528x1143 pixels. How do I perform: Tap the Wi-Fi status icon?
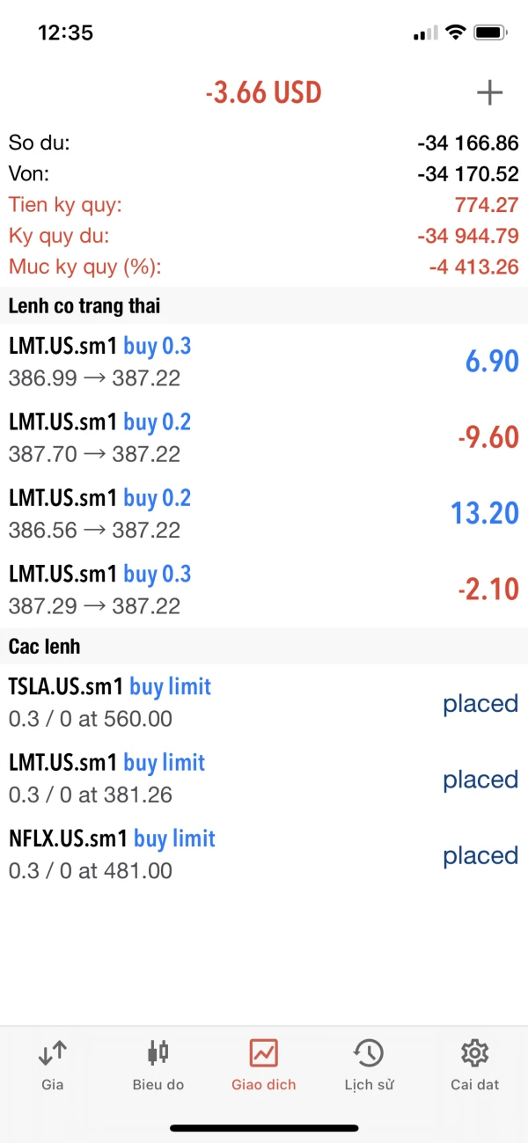coord(455,33)
